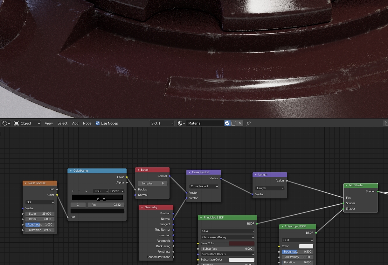Image resolution: width=388 pixels, height=265 pixels.
Task: Click the Principled BSDF Base Color swatch
Action: coord(242,243)
